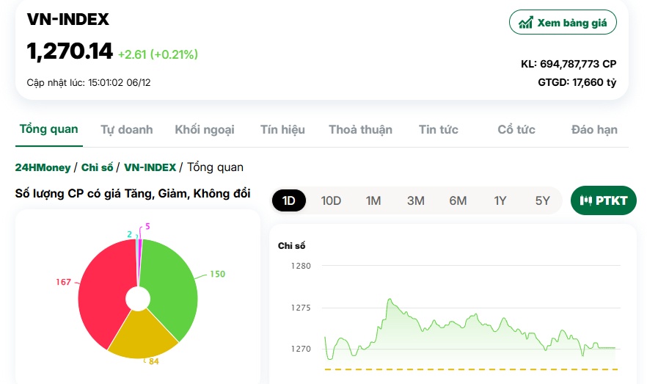Select the 1Y chart range

500,200
